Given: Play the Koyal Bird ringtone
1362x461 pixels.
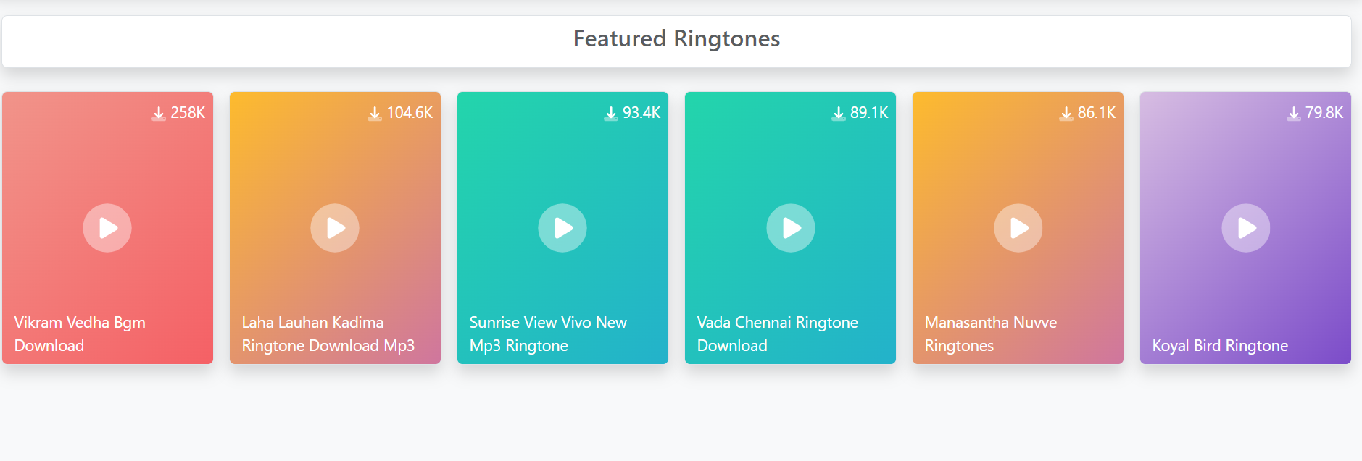Looking at the screenshot, I should (x=1245, y=228).
